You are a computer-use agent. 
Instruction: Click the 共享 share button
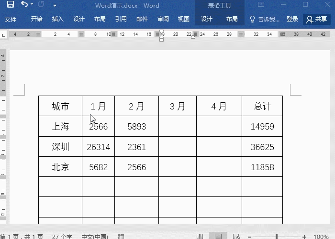(x=317, y=19)
